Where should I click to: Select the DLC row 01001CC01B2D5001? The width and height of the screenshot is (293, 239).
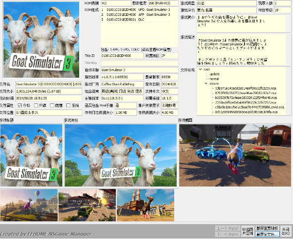pyautogui.click(x=136, y=20)
